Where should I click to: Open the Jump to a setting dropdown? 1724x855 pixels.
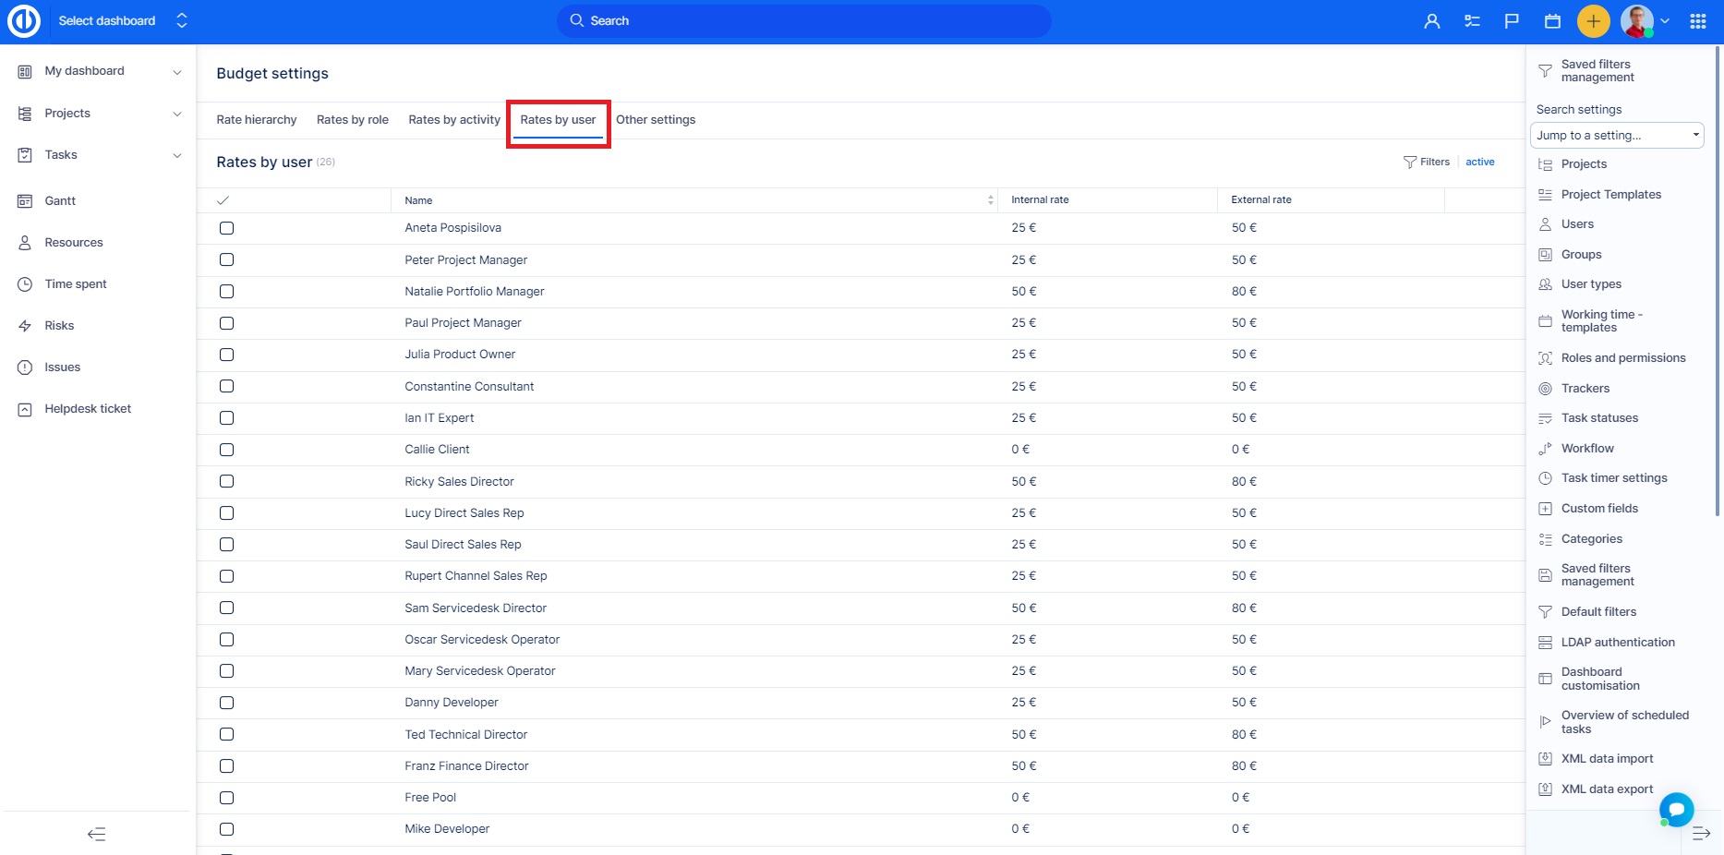pyautogui.click(x=1616, y=135)
